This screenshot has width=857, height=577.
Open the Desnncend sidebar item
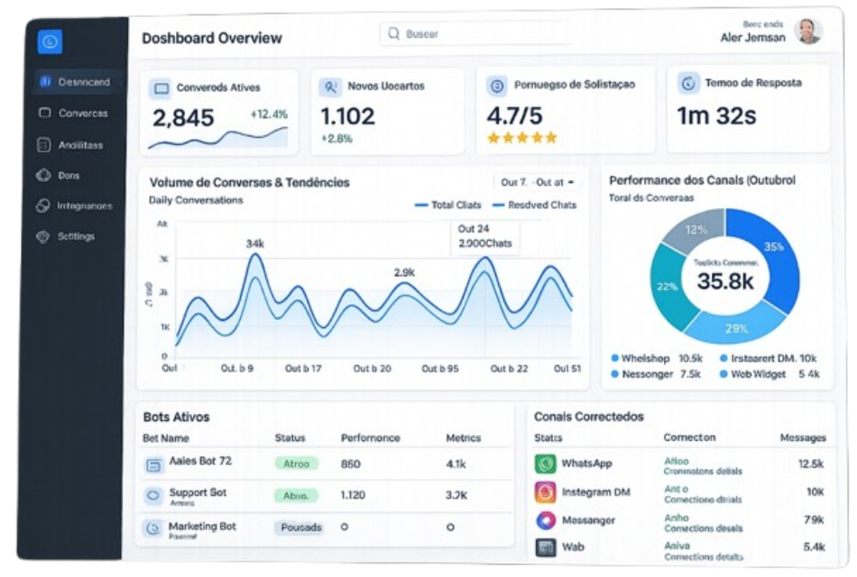pyautogui.click(x=77, y=82)
